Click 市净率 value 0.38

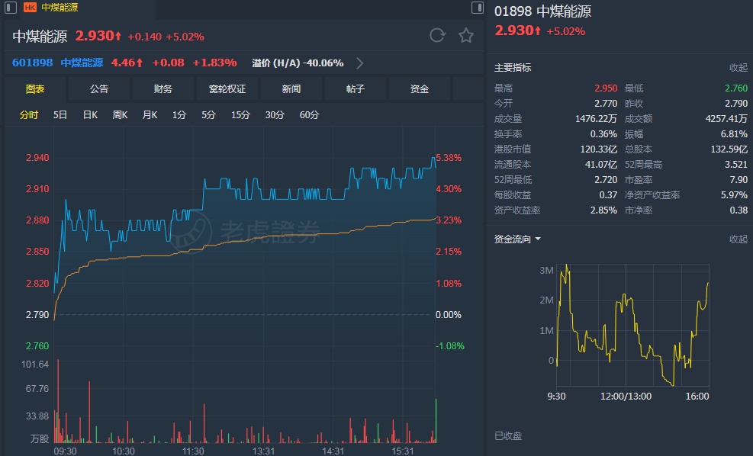(739, 210)
